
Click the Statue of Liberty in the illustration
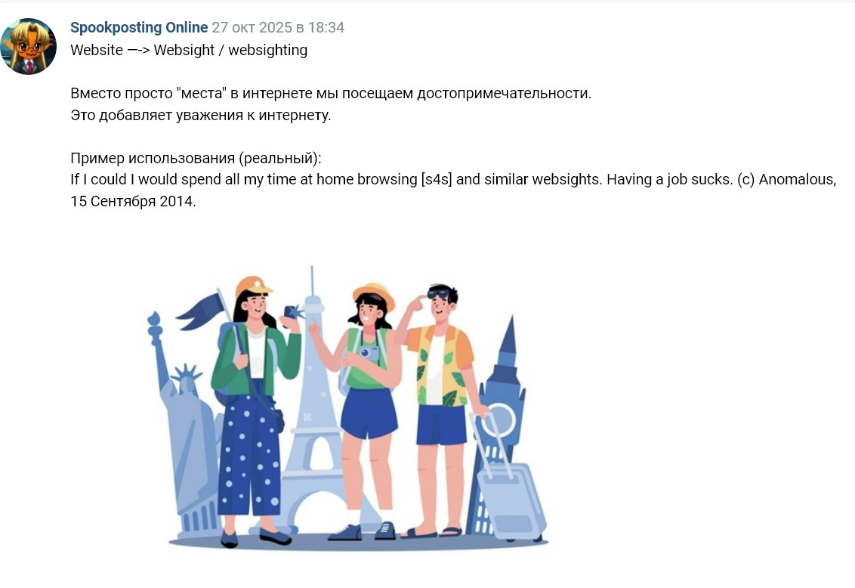181,423
